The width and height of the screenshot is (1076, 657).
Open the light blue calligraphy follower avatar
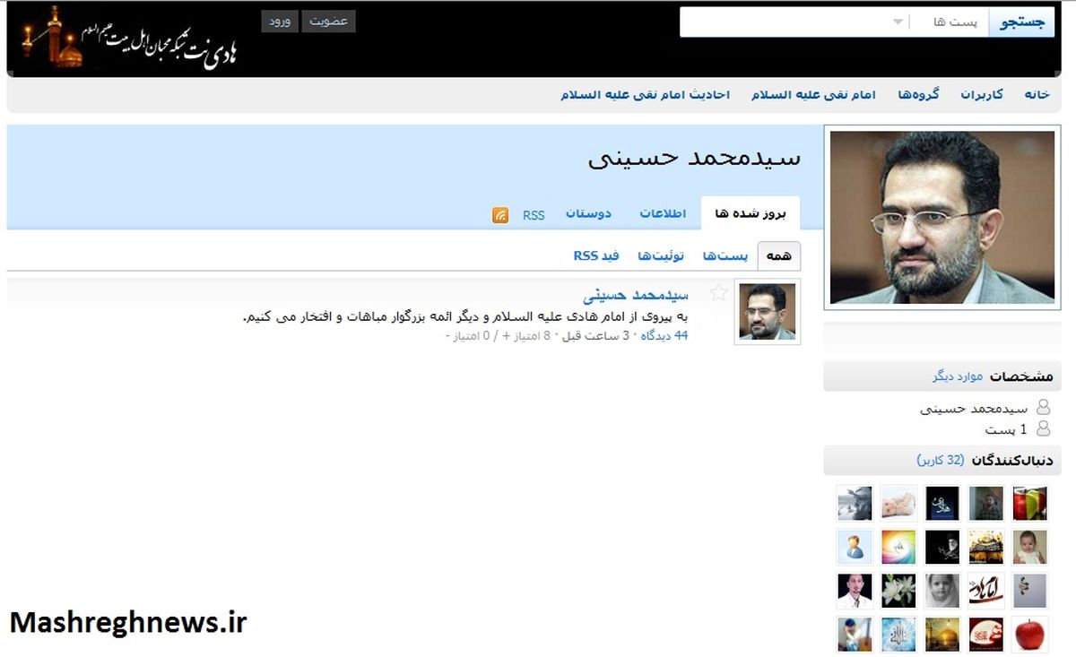tap(898, 634)
